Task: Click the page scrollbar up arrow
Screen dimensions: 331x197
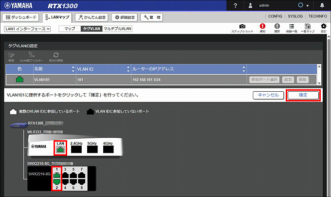Action: pos(329,36)
